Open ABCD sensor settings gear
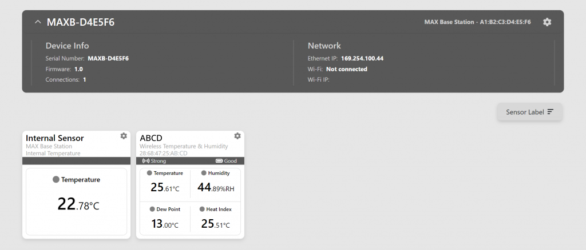The height and width of the screenshot is (250, 586). pos(237,136)
